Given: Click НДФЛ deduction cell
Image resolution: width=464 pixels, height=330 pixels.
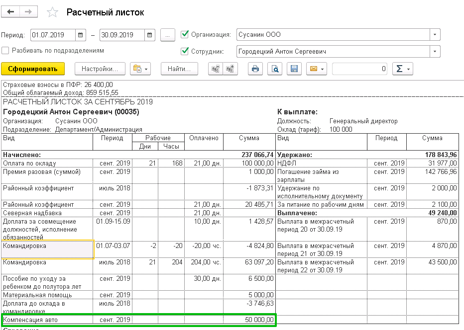Looking at the screenshot, I should (x=322, y=163).
